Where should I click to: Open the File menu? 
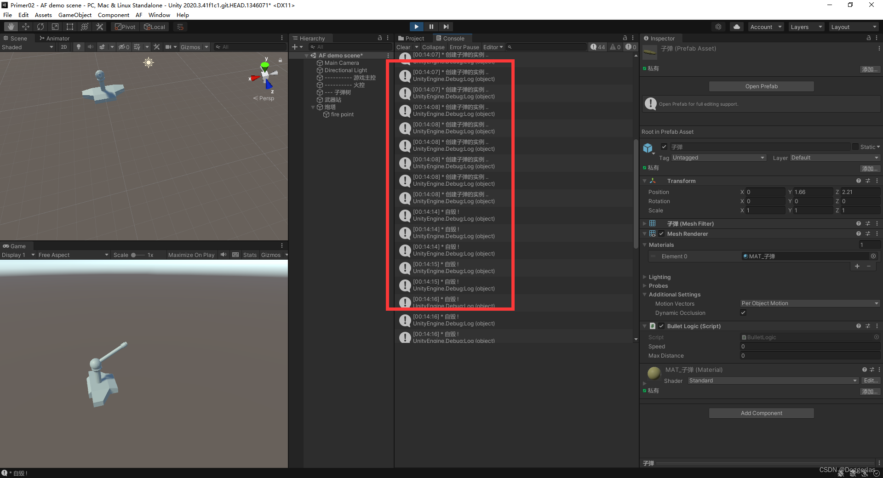point(8,15)
